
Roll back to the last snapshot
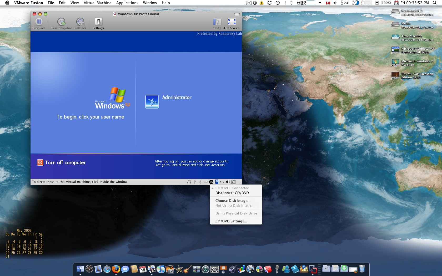coord(80,24)
